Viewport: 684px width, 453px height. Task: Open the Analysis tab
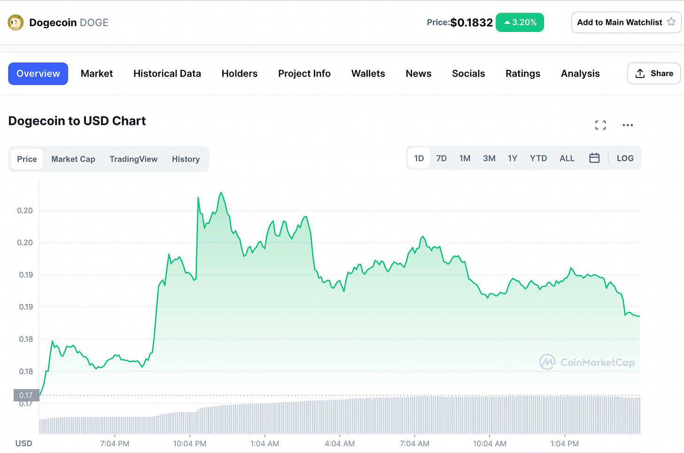(x=580, y=74)
